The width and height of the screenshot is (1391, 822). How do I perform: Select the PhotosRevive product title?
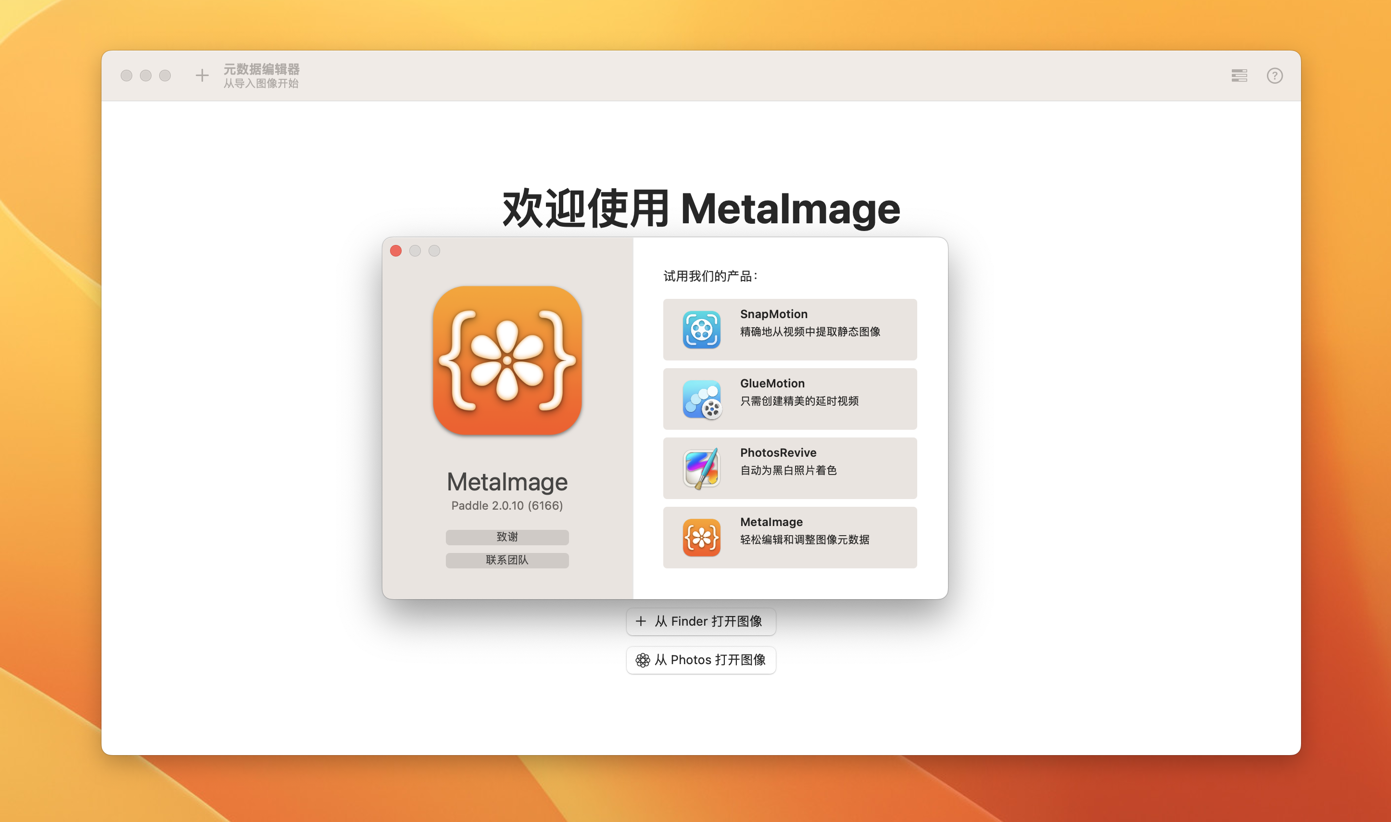[778, 452]
